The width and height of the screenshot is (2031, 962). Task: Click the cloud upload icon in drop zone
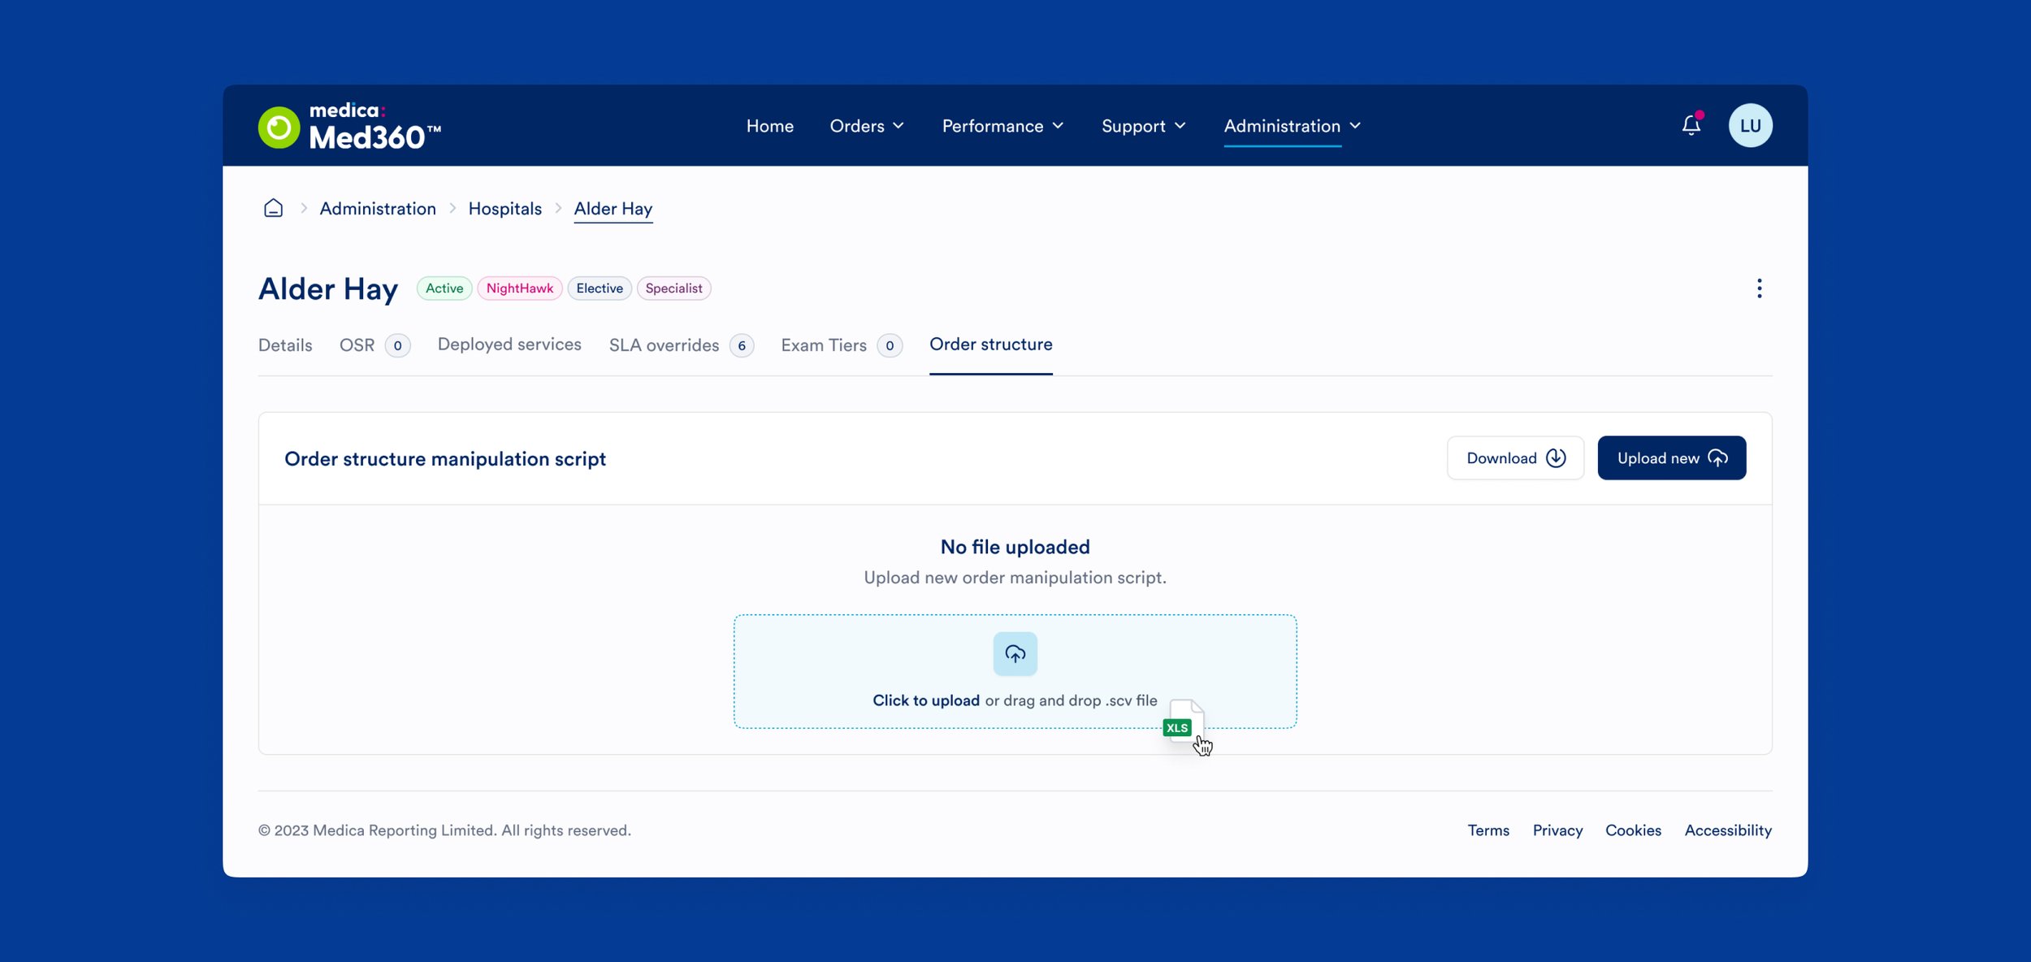[x=1015, y=653]
